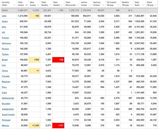Open the Spain country link
Screen dimensions: 160x129
5,21
